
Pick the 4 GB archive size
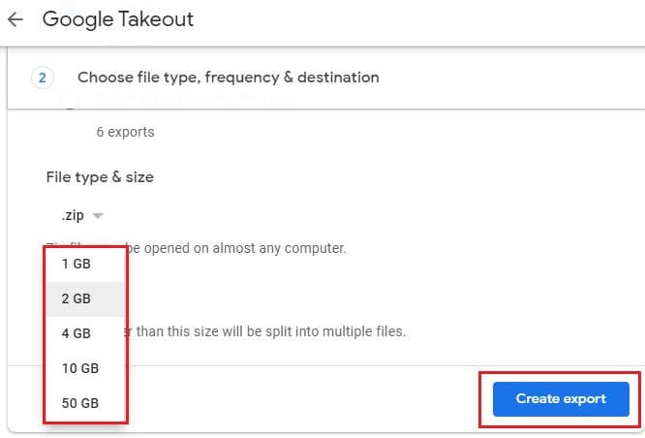pyautogui.click(x=76, y=333)
